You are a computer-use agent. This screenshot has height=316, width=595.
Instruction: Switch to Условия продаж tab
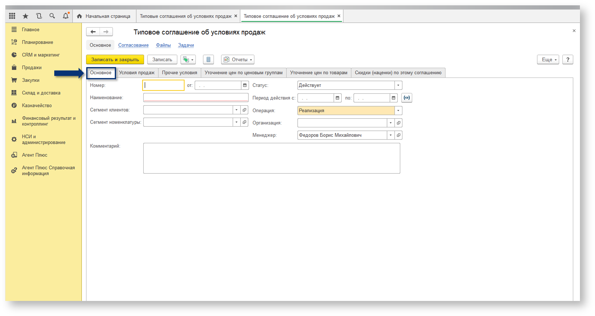[137, 73]
